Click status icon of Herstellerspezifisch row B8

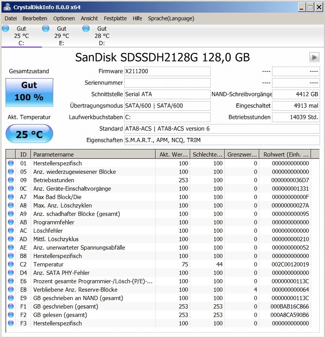(x=11, y=256)
